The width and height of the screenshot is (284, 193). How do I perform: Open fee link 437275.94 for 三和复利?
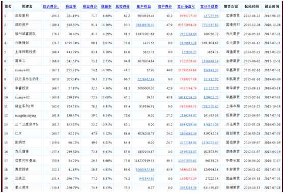click(x=211, y=16)
